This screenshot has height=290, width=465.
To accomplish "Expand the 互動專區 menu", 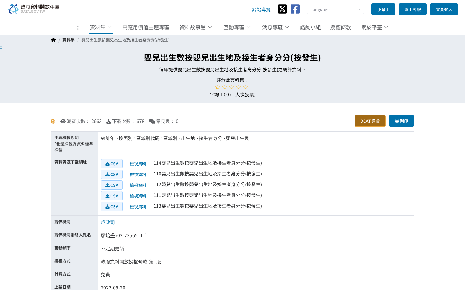I will [237, 27].
